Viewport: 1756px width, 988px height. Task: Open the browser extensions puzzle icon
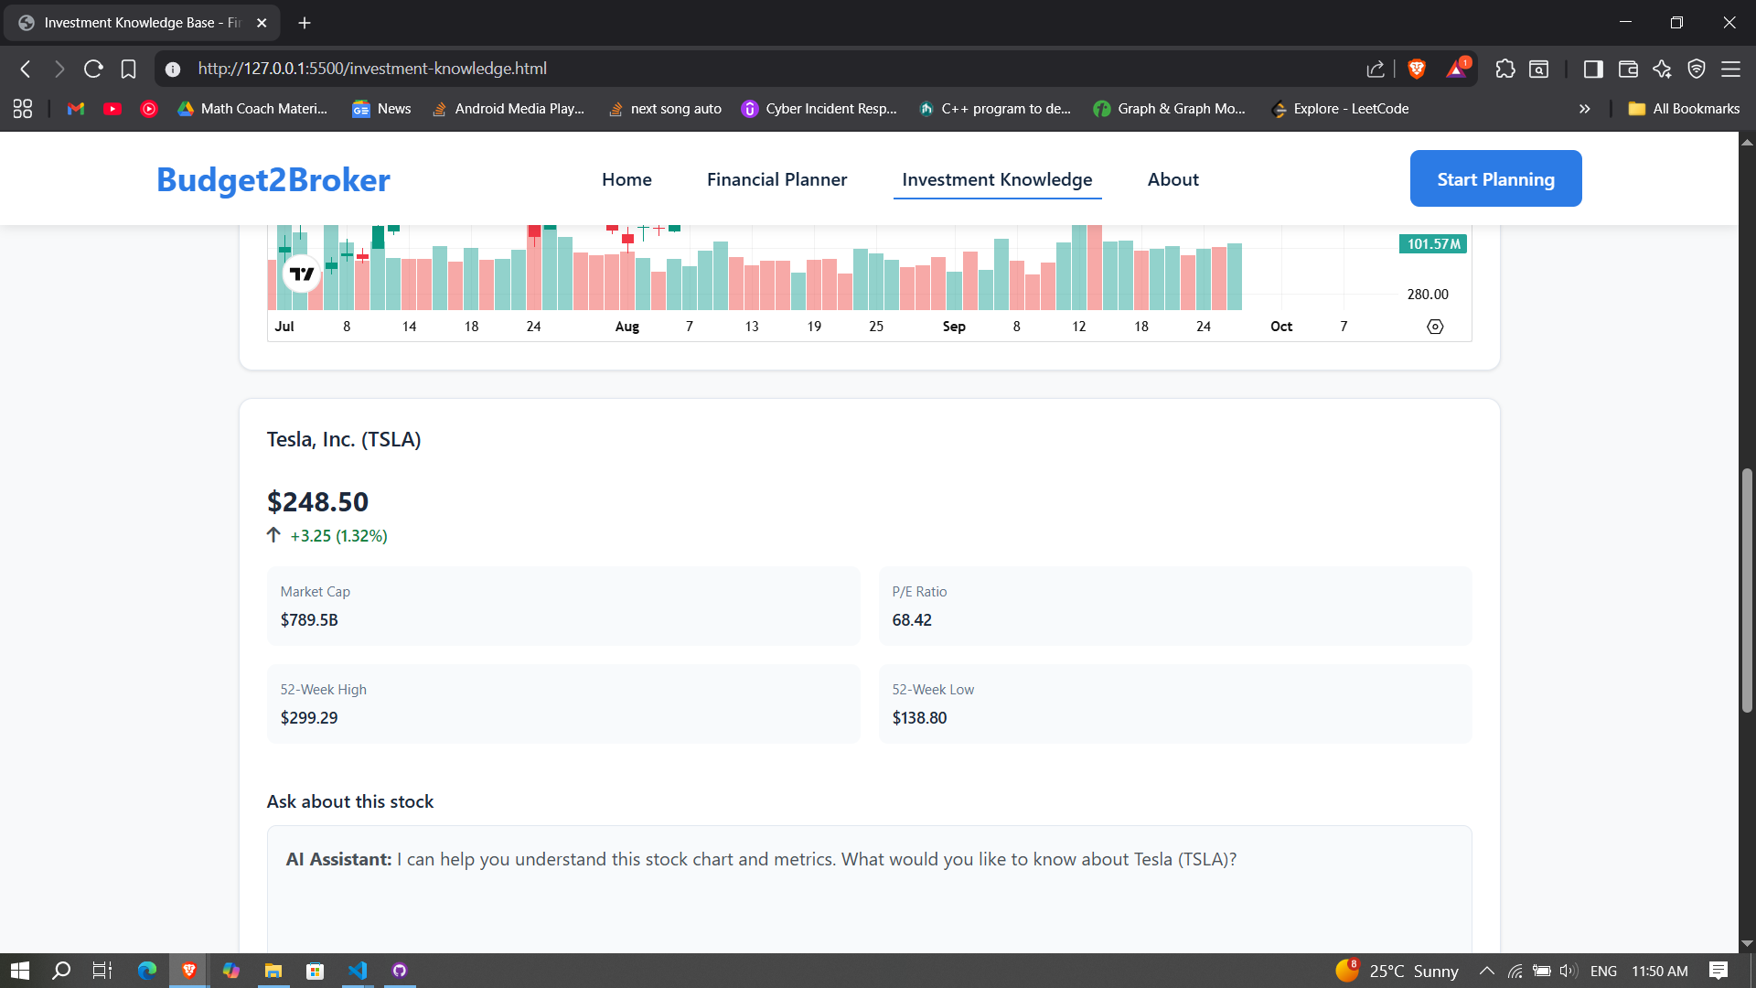pyautogui.click(x=1504, y=69)
